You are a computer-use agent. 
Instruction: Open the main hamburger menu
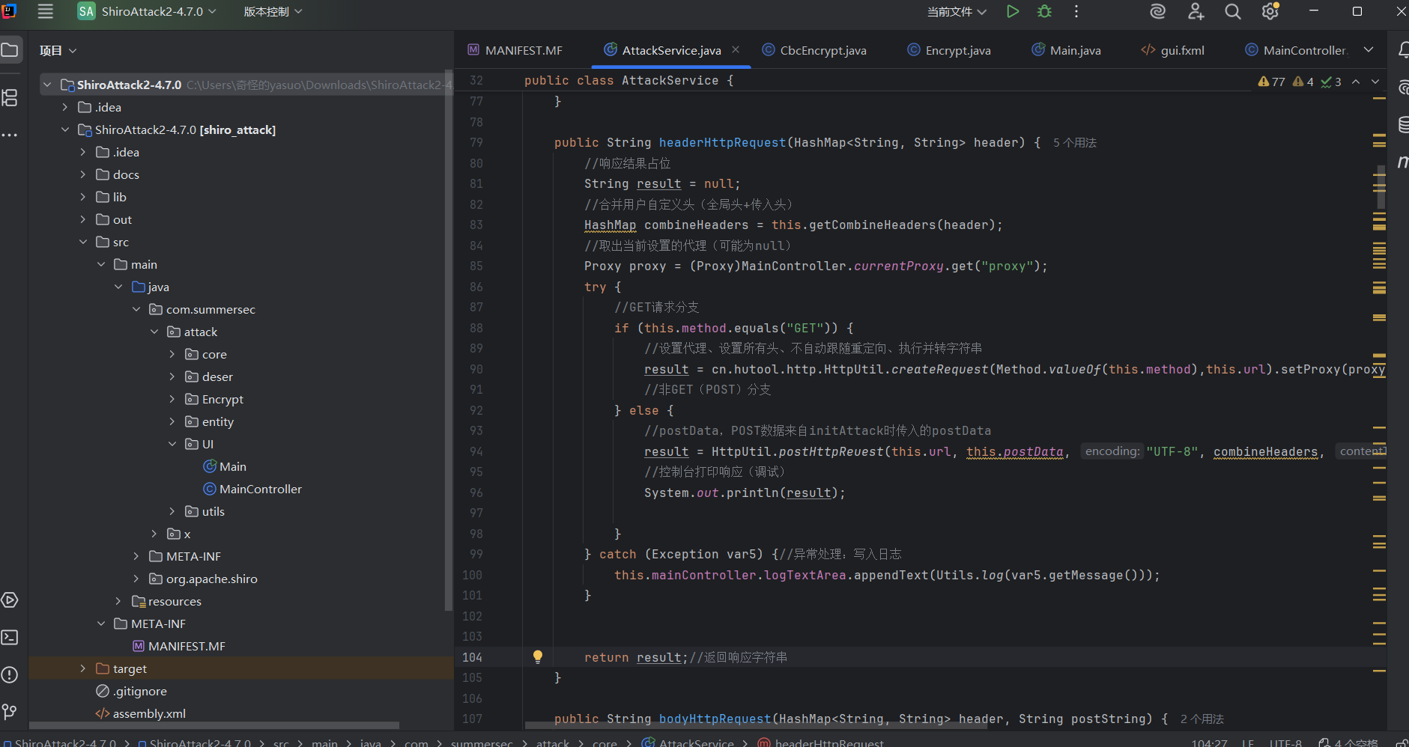point(46,11)
